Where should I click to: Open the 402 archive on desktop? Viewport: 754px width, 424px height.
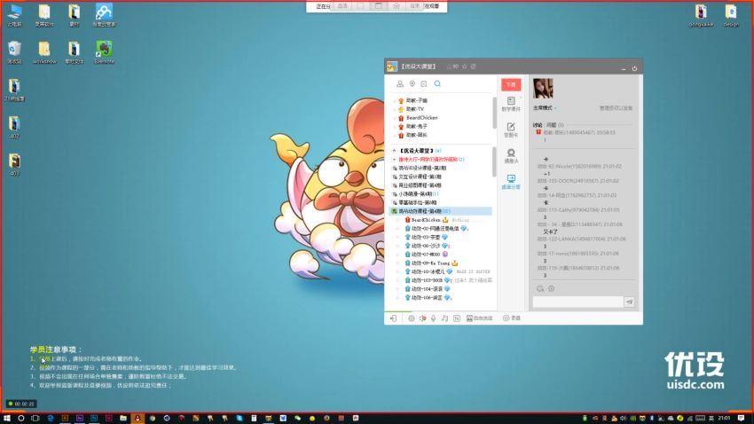(x=14, y=128)
